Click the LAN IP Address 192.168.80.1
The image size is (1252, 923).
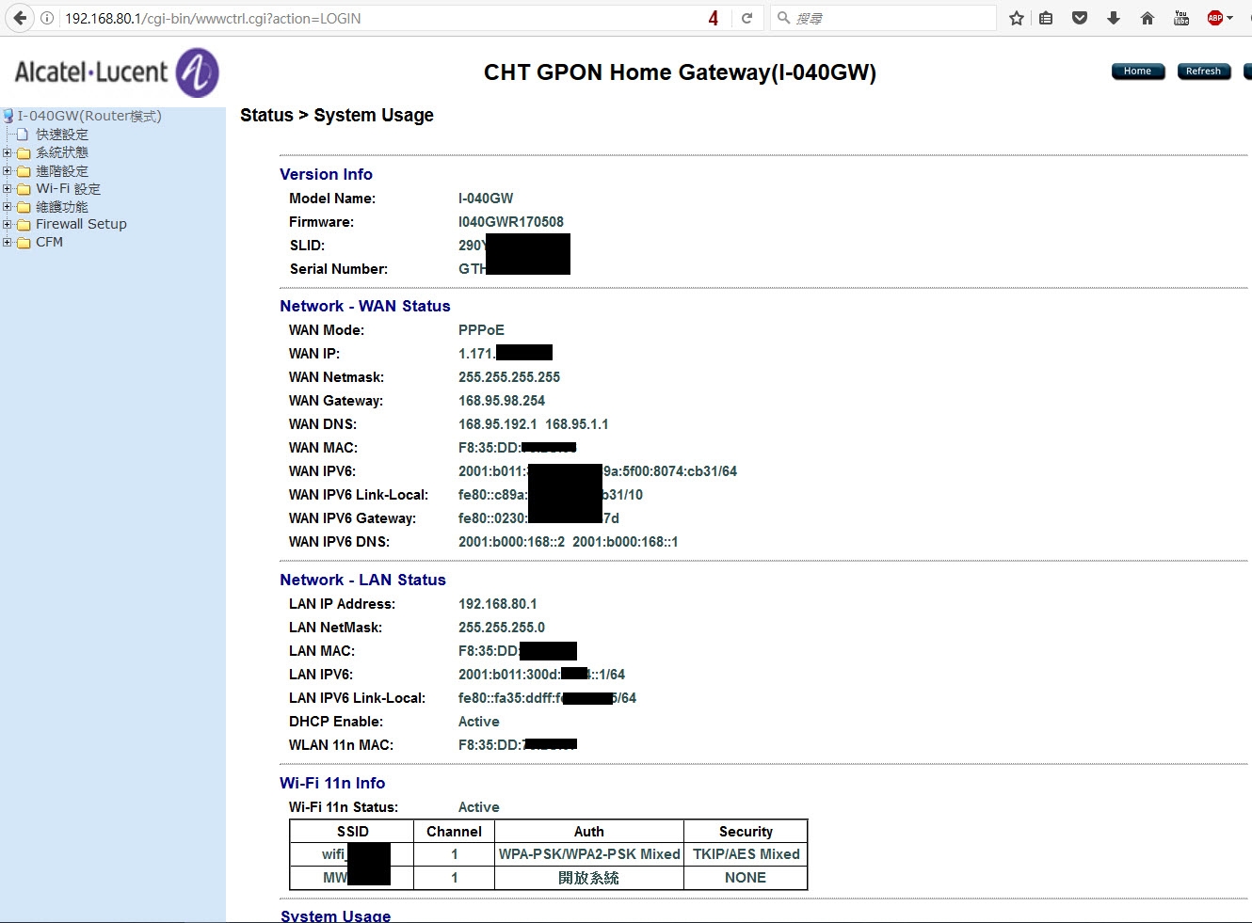pos(498,604)
